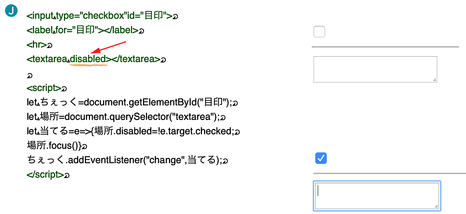Screen dimensions: 466x214
Task: Click the addEventListener("change") code line
Action: pyautogui.click(x=127, y=160)
